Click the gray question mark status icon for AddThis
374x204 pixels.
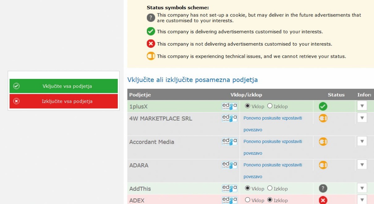point(323,188)
